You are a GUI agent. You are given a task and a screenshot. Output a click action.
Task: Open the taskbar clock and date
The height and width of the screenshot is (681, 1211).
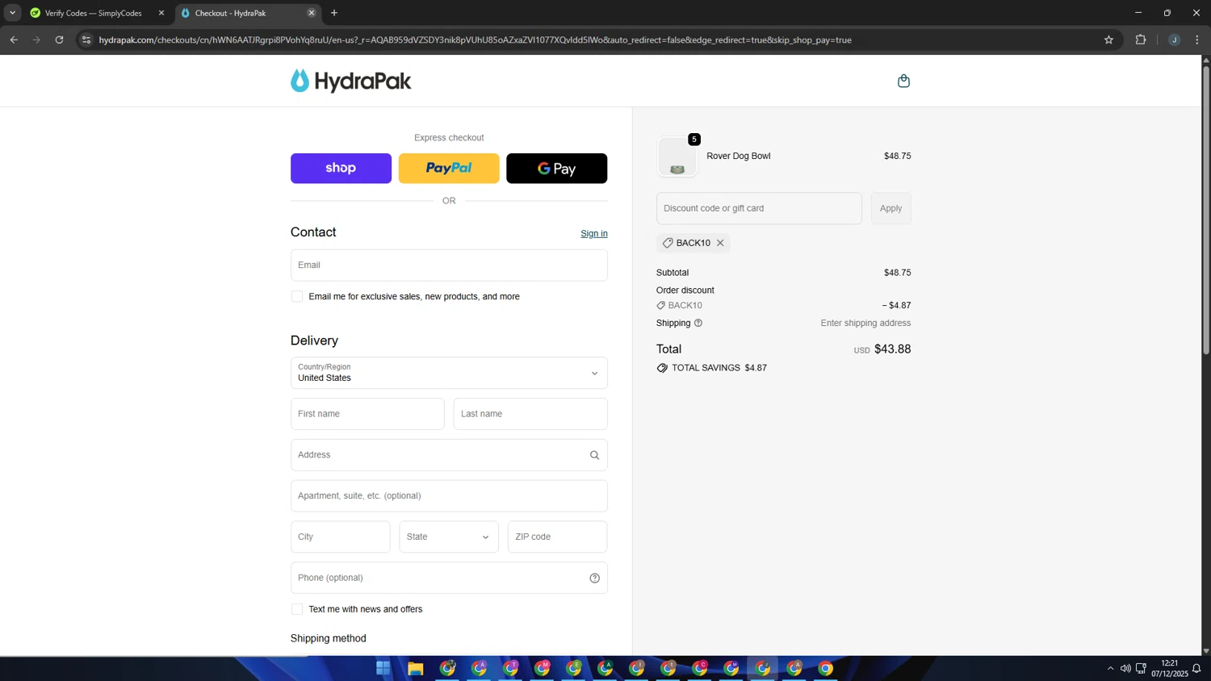pos(1169,668)
